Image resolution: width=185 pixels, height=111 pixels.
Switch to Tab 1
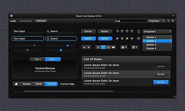[x=38, y=59]
